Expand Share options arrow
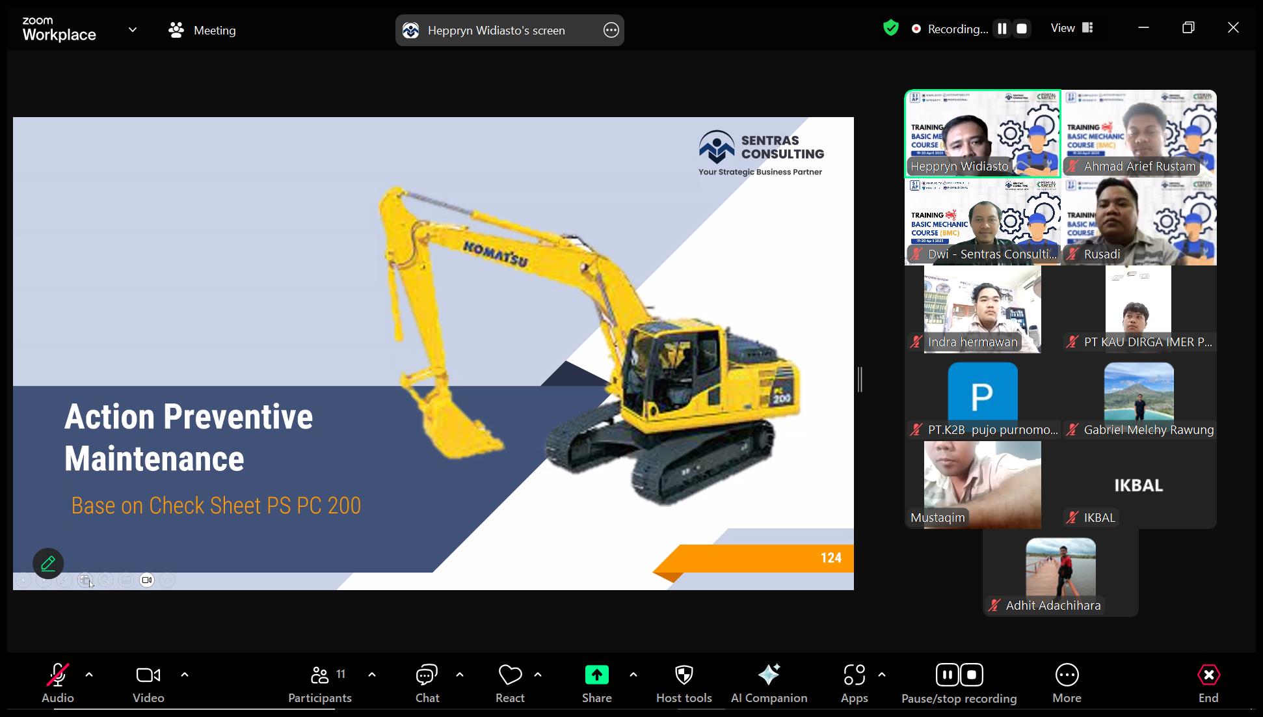The width and height of the screenshot is (1263, 717). 633,675
